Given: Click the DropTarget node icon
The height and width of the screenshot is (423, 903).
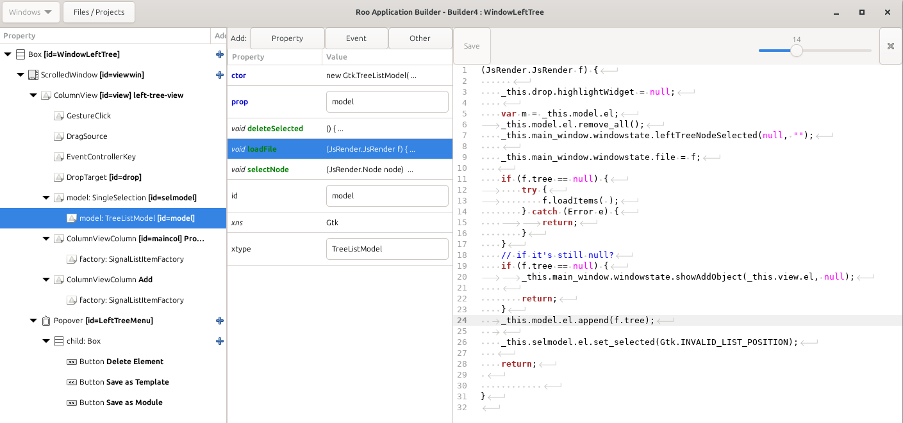Looking at the screenshot, I should (x=59, y=177).
